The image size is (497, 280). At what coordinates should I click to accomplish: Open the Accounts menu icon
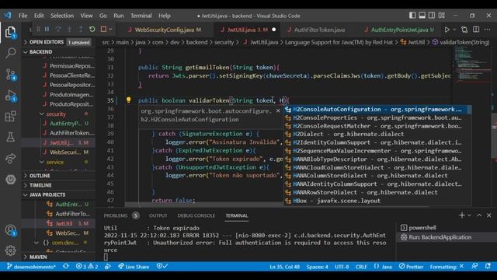coord(10,230)
